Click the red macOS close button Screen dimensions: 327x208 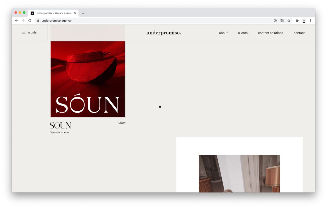coord(16,13)
